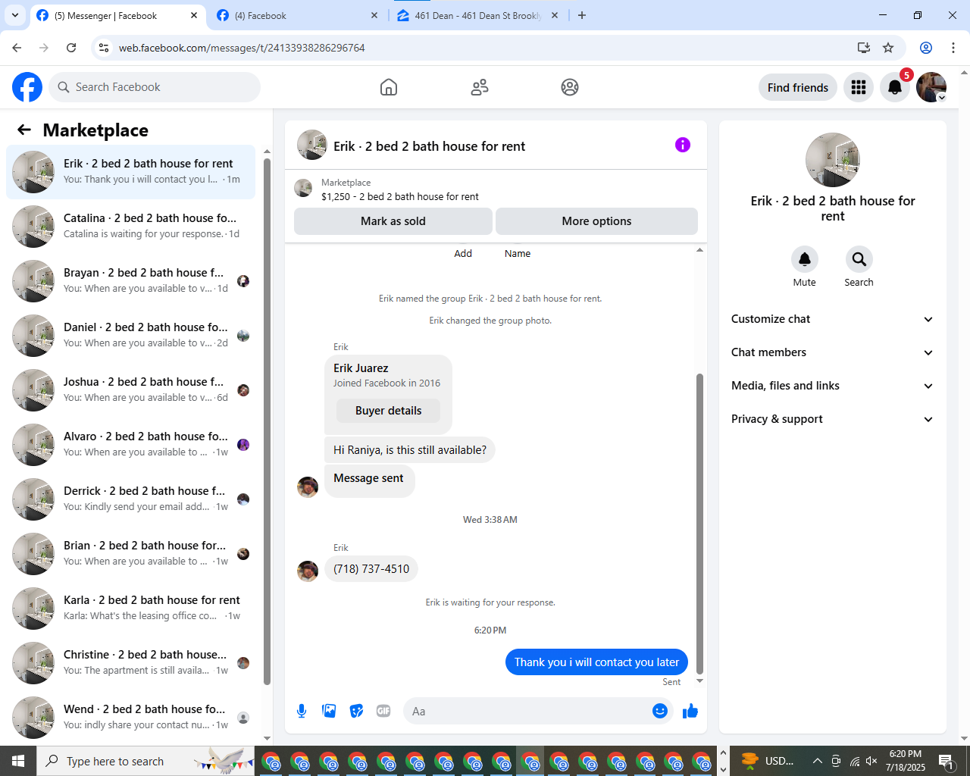The width and height of the screenshot is (970, 776).
Task: Open Joshua conversation in list
Action: coord(130,390)
